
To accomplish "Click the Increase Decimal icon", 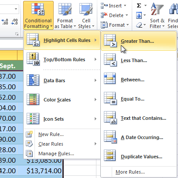I will 4,22.
